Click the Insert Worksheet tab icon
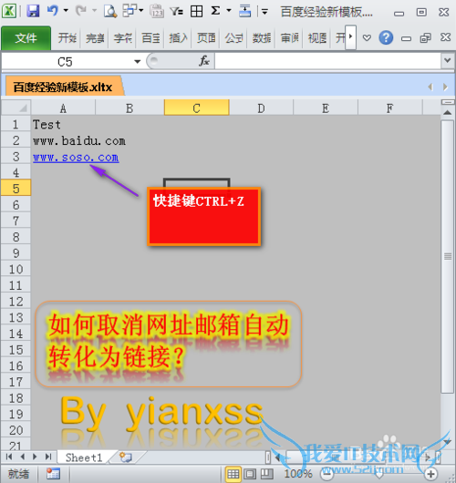 tap(126, 457)
